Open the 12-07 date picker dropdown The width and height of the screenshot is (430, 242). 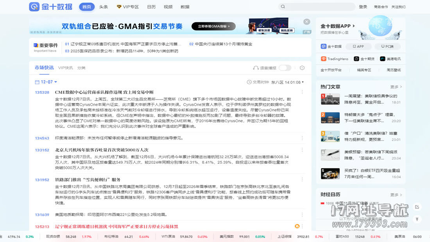point(47,82)
